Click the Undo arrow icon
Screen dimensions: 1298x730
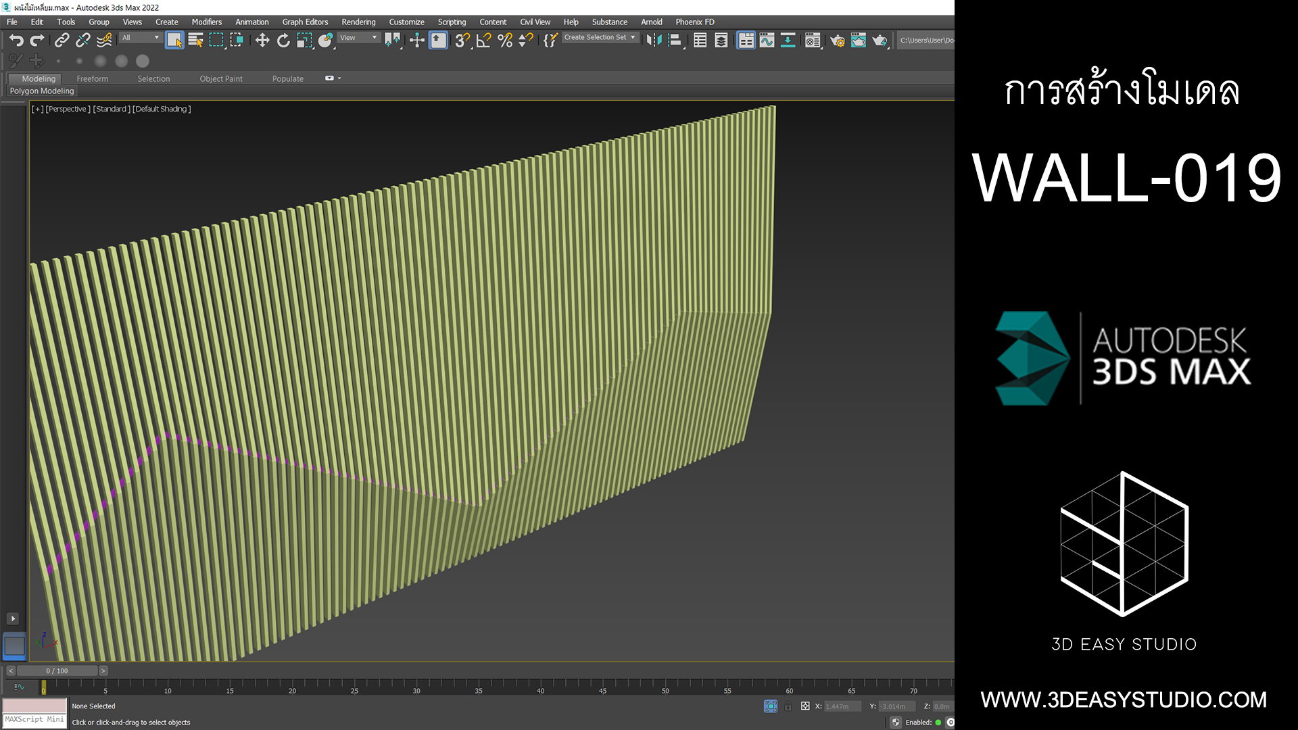tap(16, 41)
